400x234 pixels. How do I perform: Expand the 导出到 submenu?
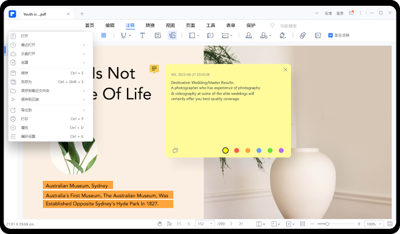click(48, 110)
